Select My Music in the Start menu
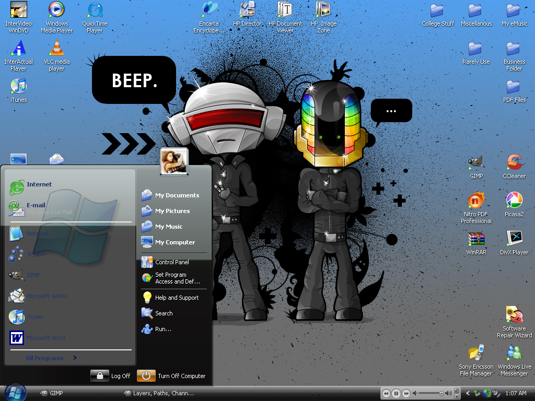This screenshot has width=535, height=401. pos(173,227)
